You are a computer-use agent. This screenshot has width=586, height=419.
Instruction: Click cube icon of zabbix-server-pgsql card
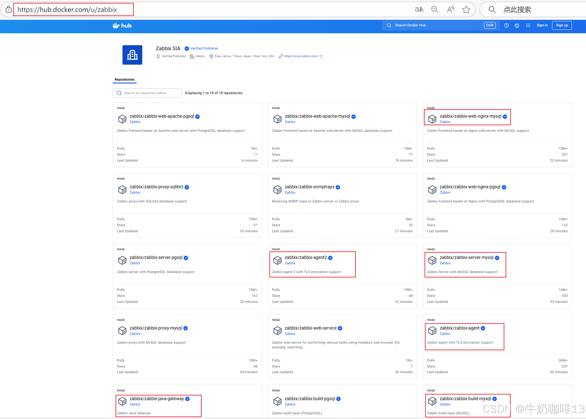tap(122, 260)
